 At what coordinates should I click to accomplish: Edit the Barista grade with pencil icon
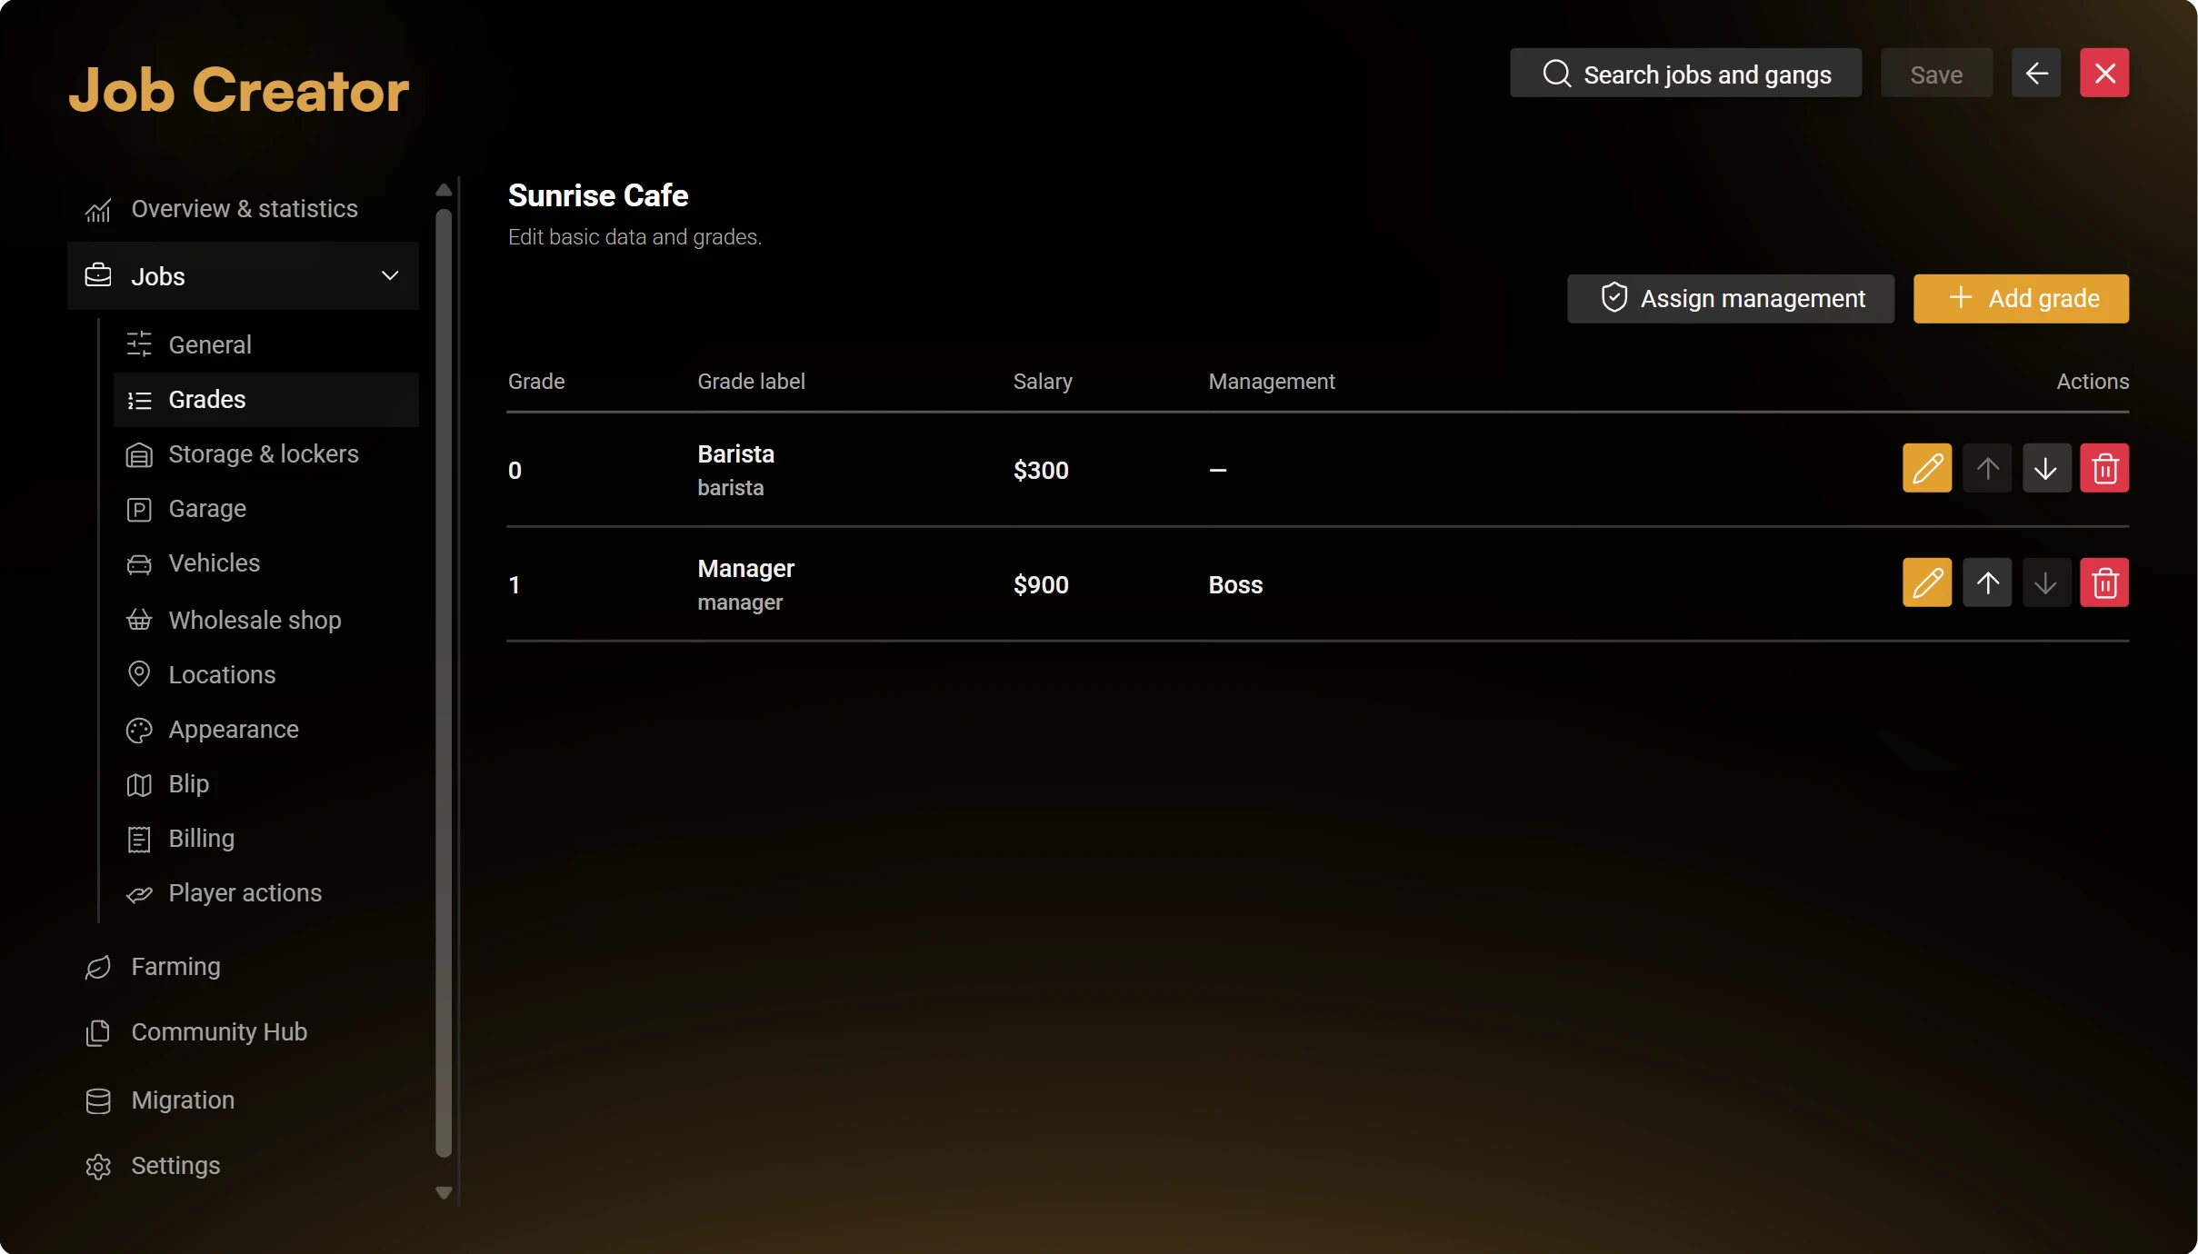(1926, 469)
